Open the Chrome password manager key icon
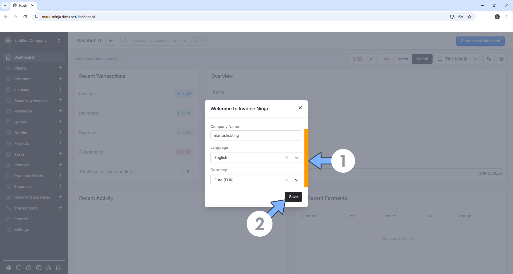This screenshot has height=274, width=513. tap(461, 17)
